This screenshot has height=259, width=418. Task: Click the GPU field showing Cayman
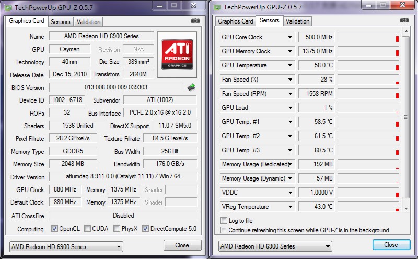point(69,49)
